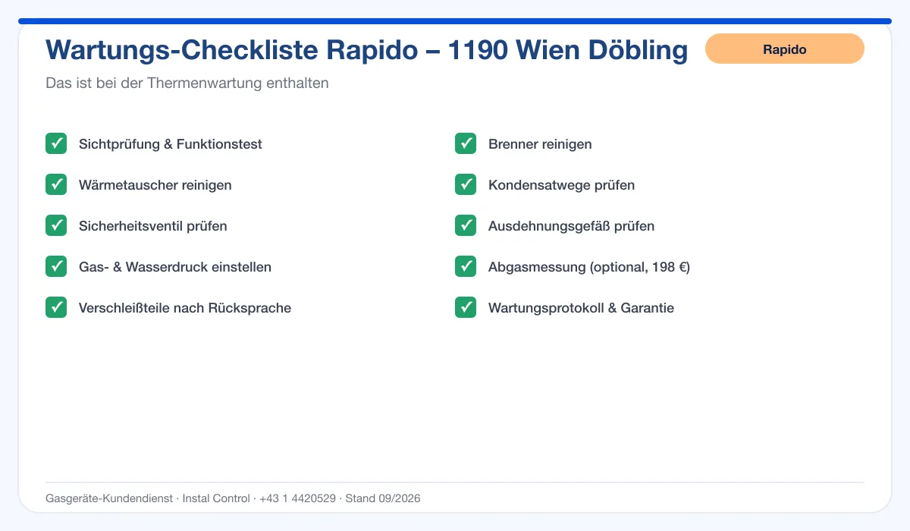Viewport: 910px width, 531px height.
Task: Click the checkmark beside Wartungsprotokoll & Garantie
Action: [466, 307]
